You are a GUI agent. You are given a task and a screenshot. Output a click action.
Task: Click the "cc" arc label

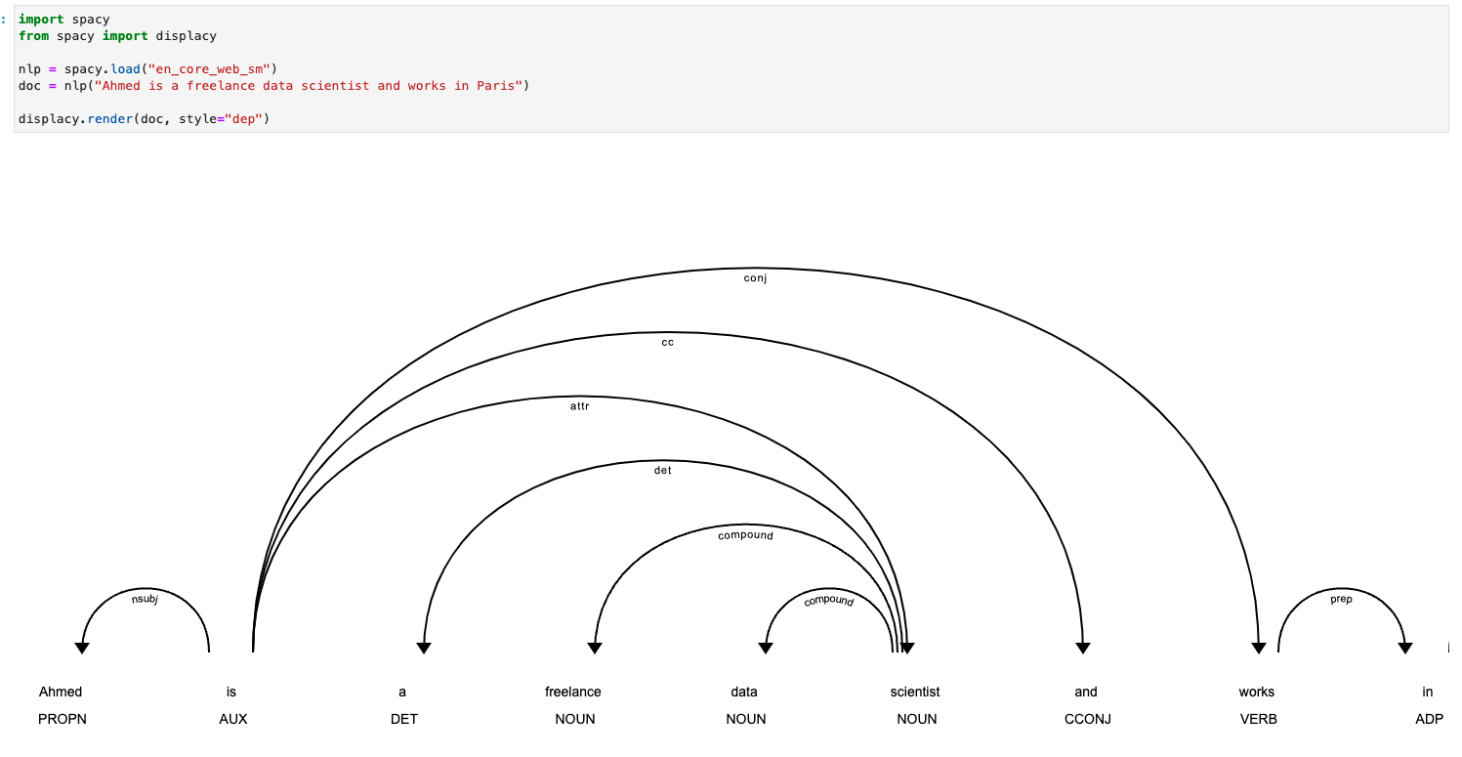[668, 342]
